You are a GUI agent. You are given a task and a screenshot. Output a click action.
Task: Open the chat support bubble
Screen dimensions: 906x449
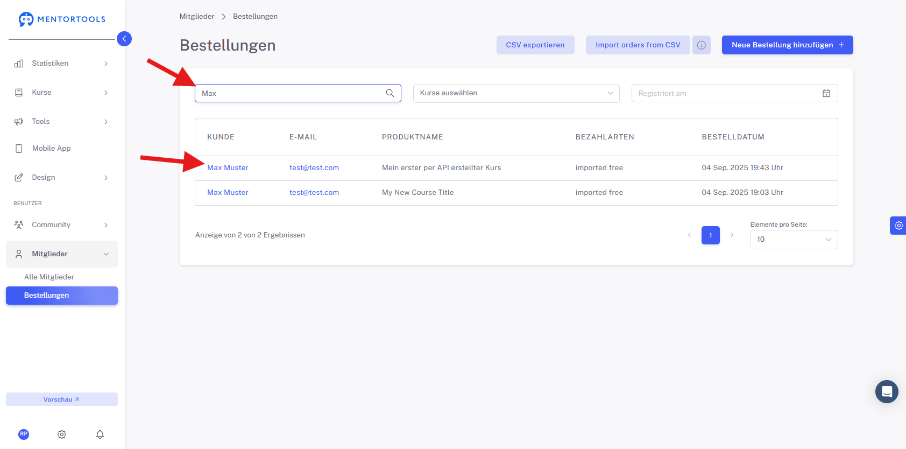pos(887,391)
